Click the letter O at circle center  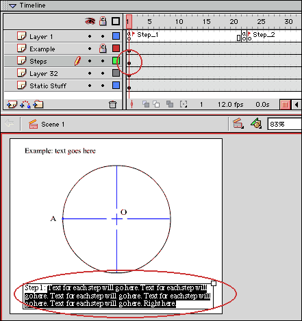[123, 212]
